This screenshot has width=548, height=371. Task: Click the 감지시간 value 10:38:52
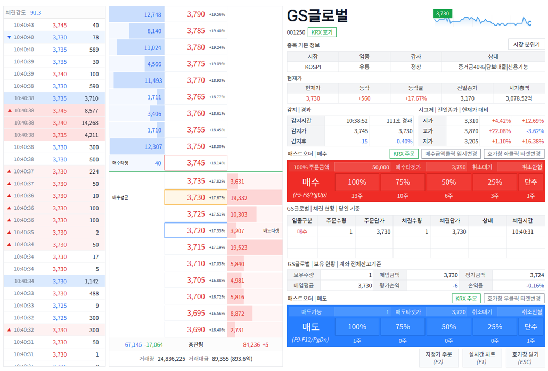[x=357, y=121]
